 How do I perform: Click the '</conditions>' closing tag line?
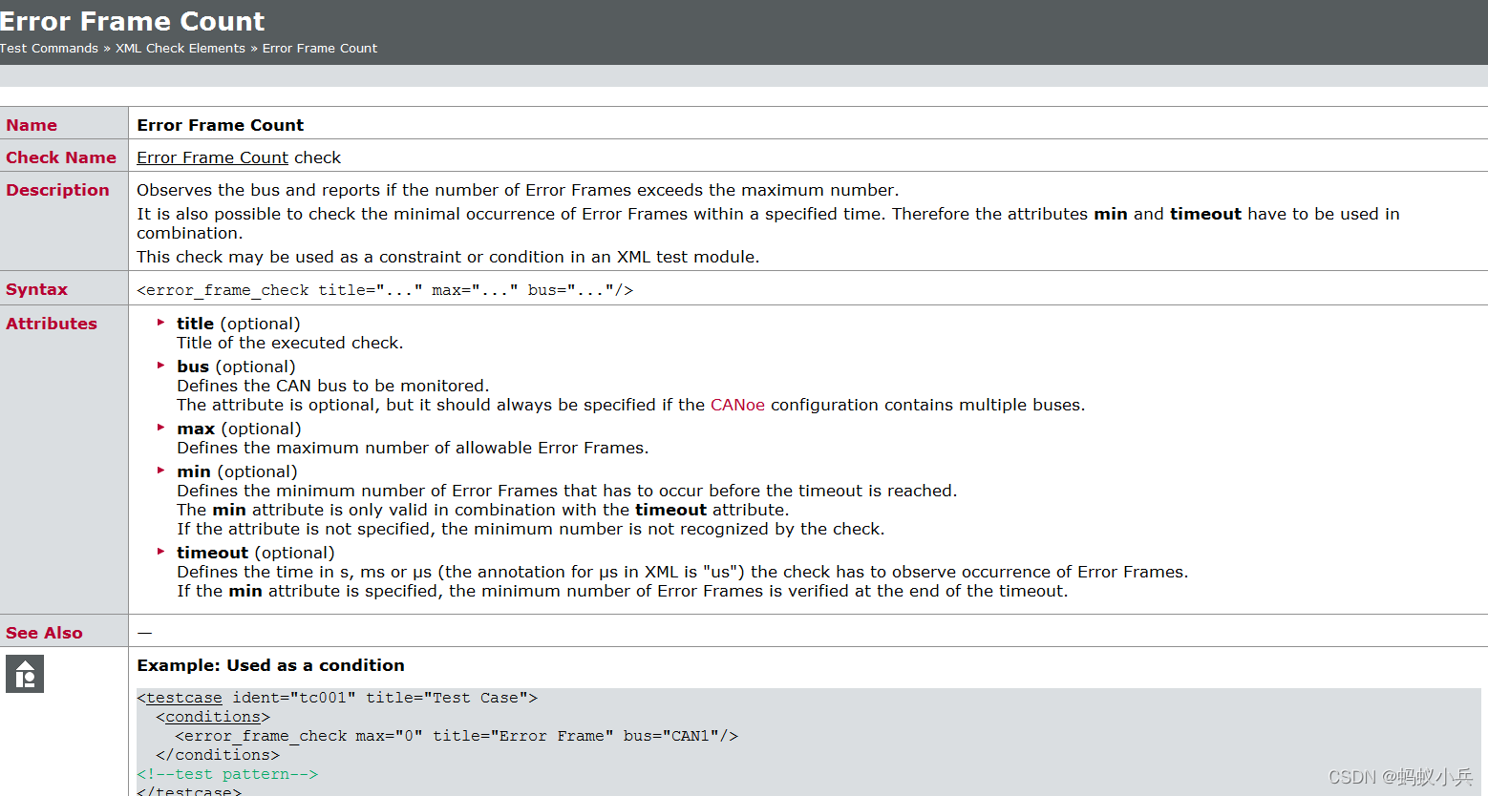218,755
